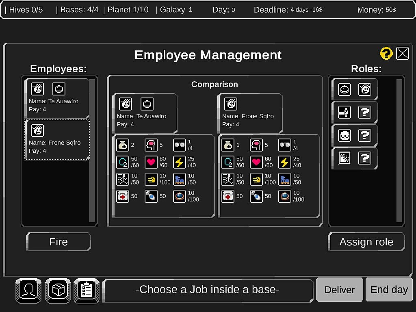Open the yellow help question mark
The width and height of the screenshot is (416, 312).
tap(386, 53)
